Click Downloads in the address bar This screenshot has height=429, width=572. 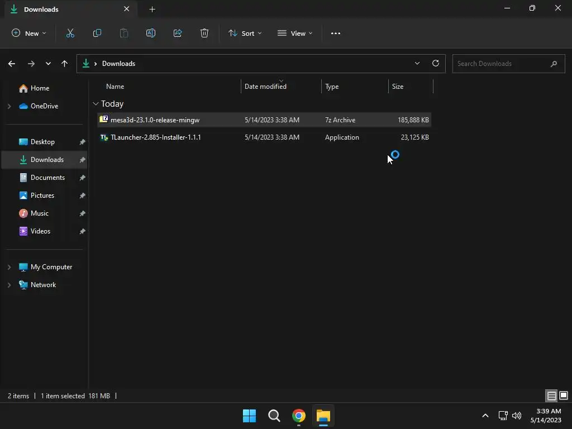[118, 64]
